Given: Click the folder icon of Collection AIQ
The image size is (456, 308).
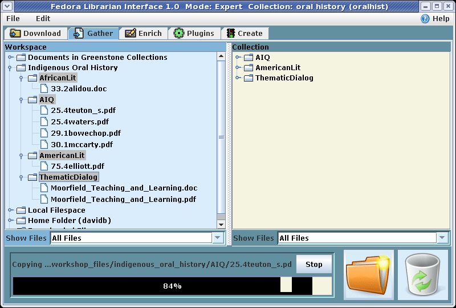Looking at the screenshot, I should 249,58.
